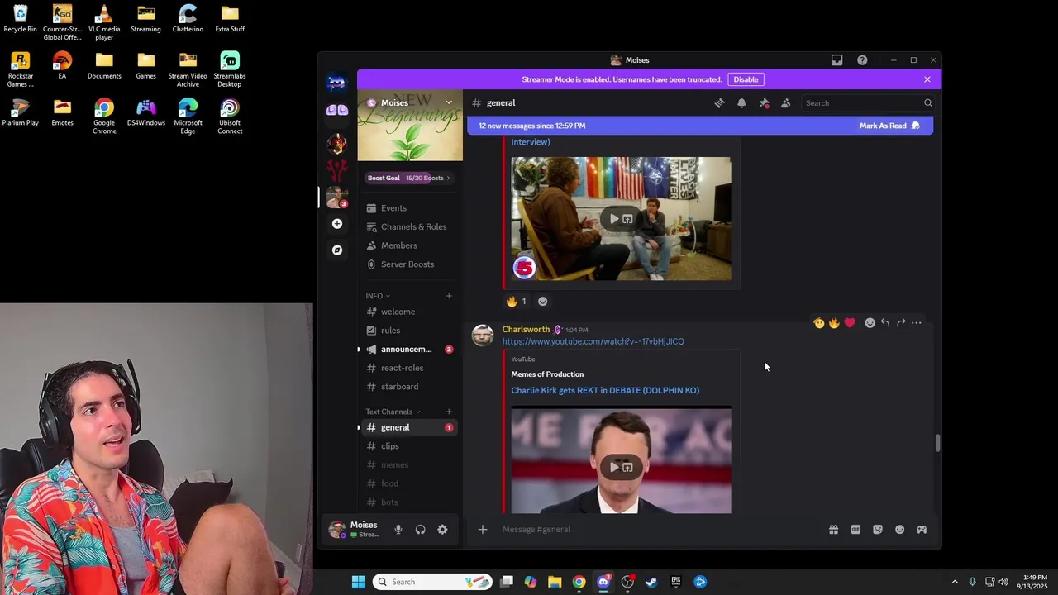
Task: Jump to 12 new messages since 12:59 PM
Action: click(532, 126)
